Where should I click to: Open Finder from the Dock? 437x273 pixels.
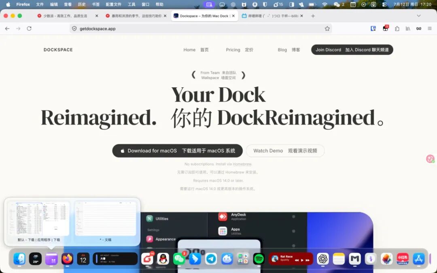click(x=19, y=259)
